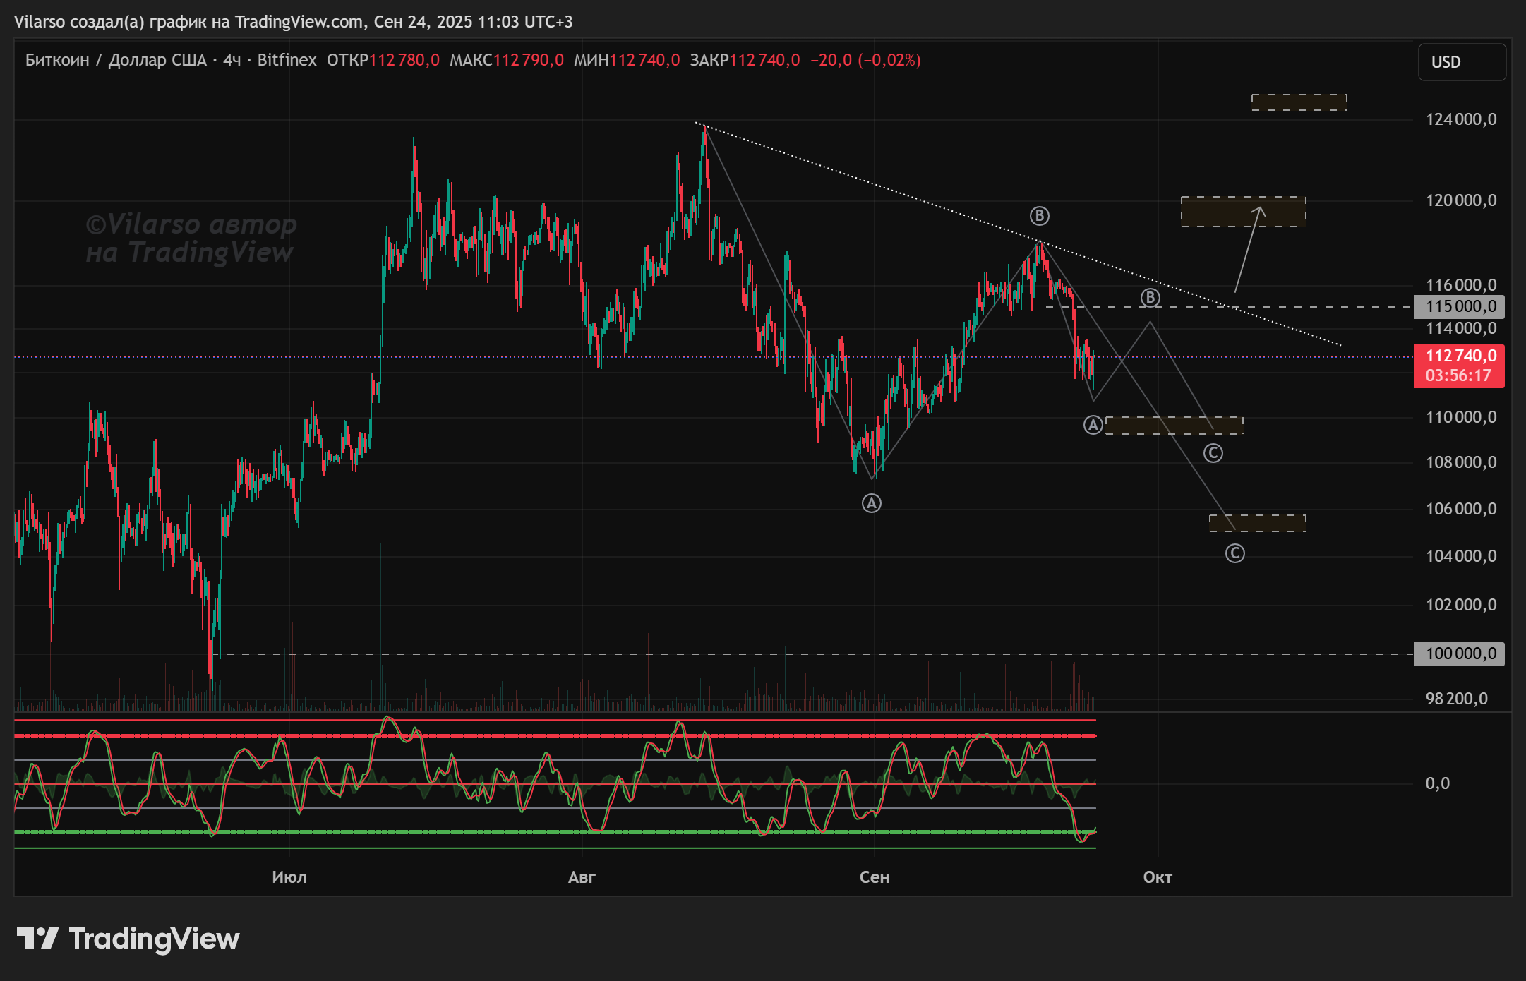Click the 0,0 indicator scale label
This screenshot has height=981, width=1526.
(1437, 783)
